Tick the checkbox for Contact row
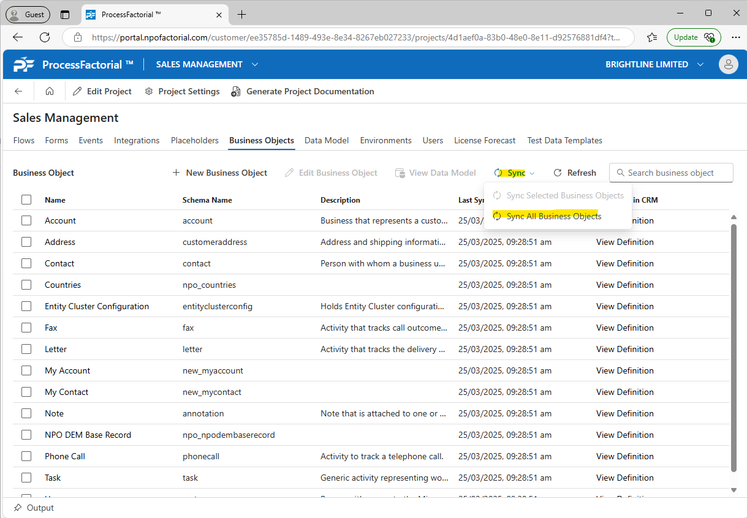The image size is (747, 518). (x=26, y=263)
